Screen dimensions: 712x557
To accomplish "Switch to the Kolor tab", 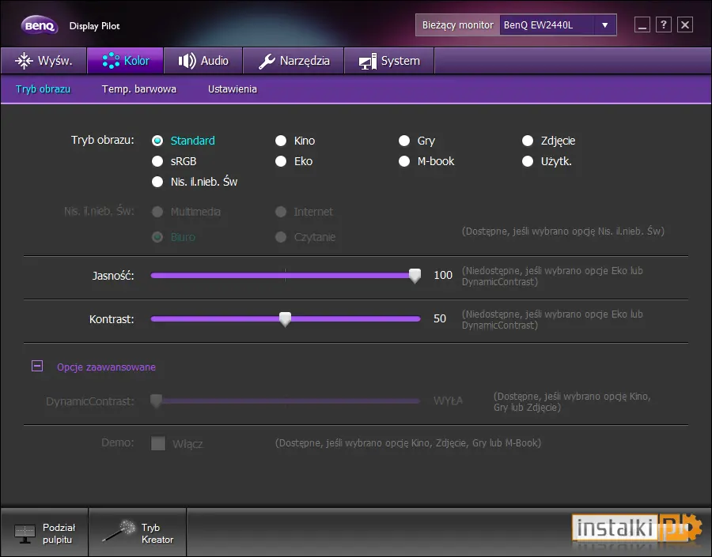I will (x=125, y=61).
